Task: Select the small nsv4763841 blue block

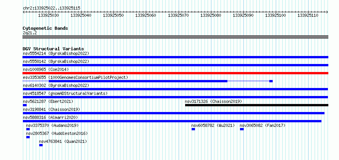Action: coord(41,145)
